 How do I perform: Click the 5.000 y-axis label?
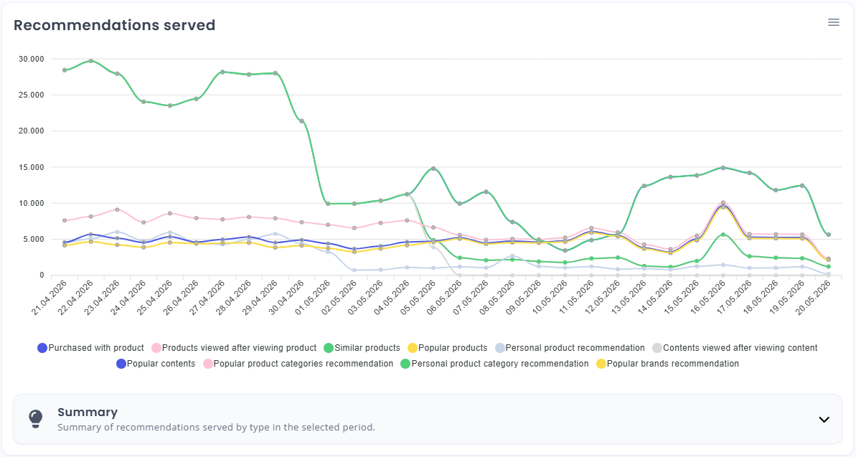tap(33, 239)
